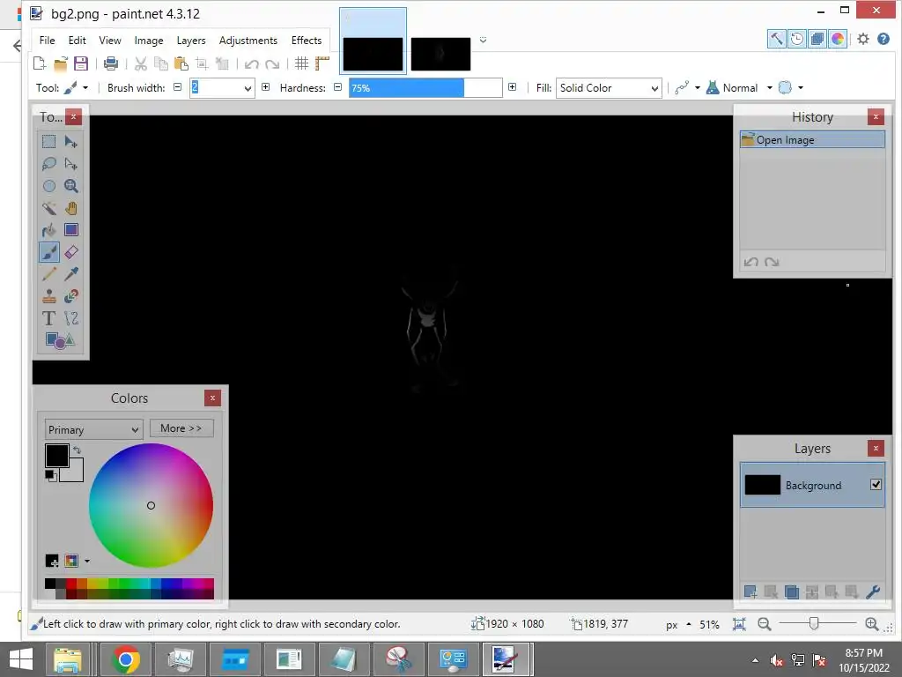
Task: Select the Rectangle Select tool
Action: click(x=49, y=142)
